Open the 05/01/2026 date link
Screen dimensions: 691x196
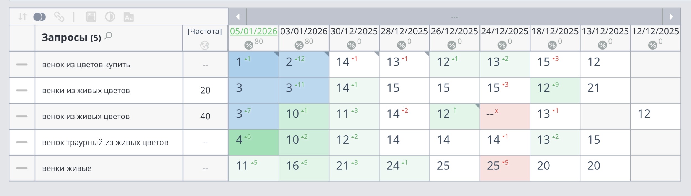click(x=253, y=31)
